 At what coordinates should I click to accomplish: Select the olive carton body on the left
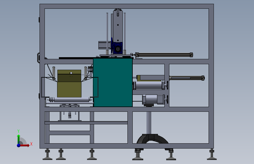click(69, 89)
